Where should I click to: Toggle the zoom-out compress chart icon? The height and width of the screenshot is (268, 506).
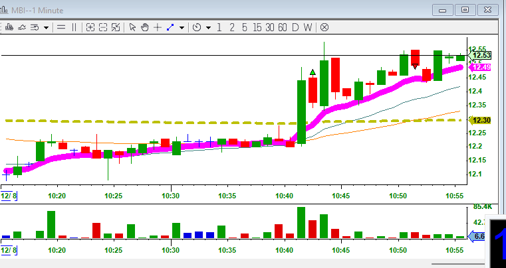pos(103,27)
